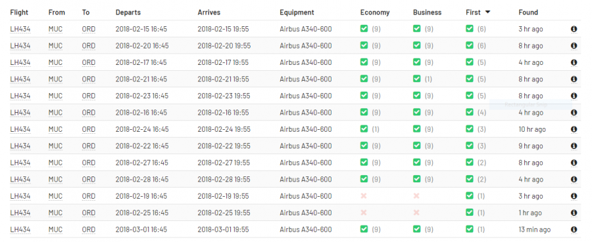
Task: Click Business checkmark with (1) on 2018-02-21
Action: point(417,79)
